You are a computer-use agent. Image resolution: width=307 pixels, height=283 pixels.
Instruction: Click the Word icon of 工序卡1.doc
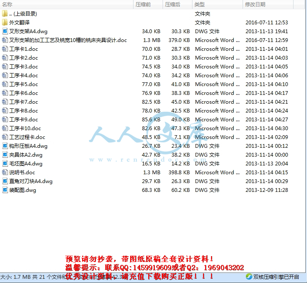pos(5,49)
